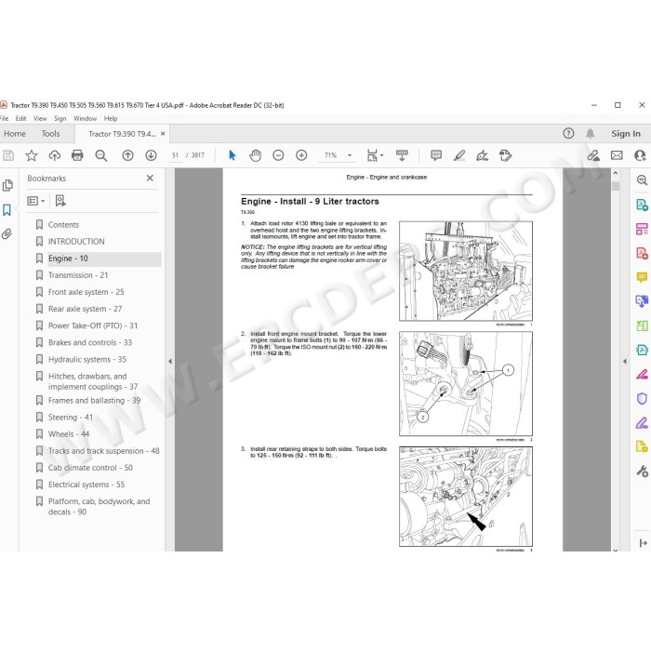Open the File menu
651x651 pixels.
pyautogui.click(x=4, y=119)
